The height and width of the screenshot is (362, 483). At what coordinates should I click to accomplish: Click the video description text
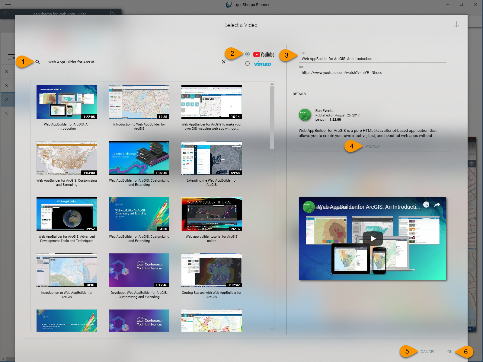click(x=368, y=133)
